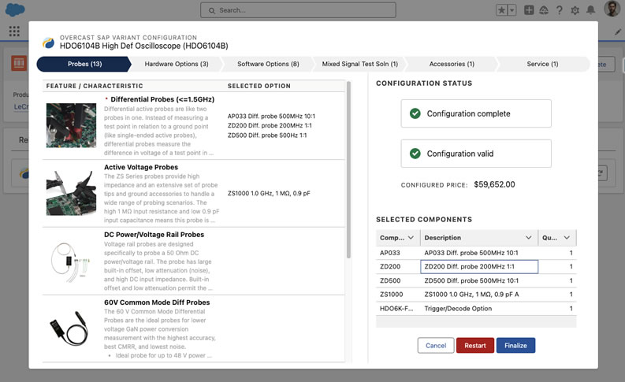Click in the global Search field
Image resolution: width=625 pixels, height=382 pixels.
tap(298, 10)
